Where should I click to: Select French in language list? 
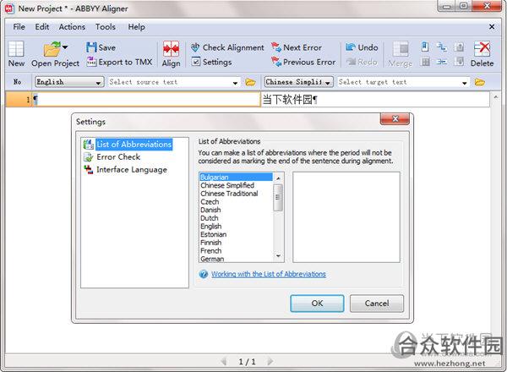coord(236,251)
